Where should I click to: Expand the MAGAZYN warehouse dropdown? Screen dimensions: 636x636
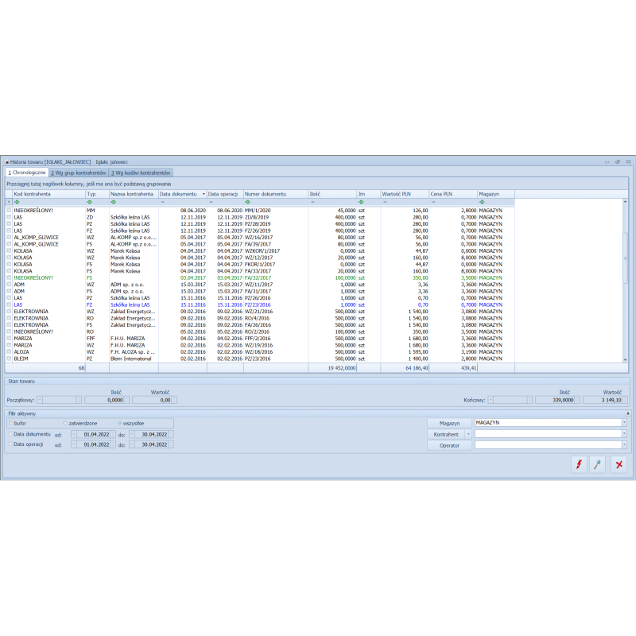point(624,423)
